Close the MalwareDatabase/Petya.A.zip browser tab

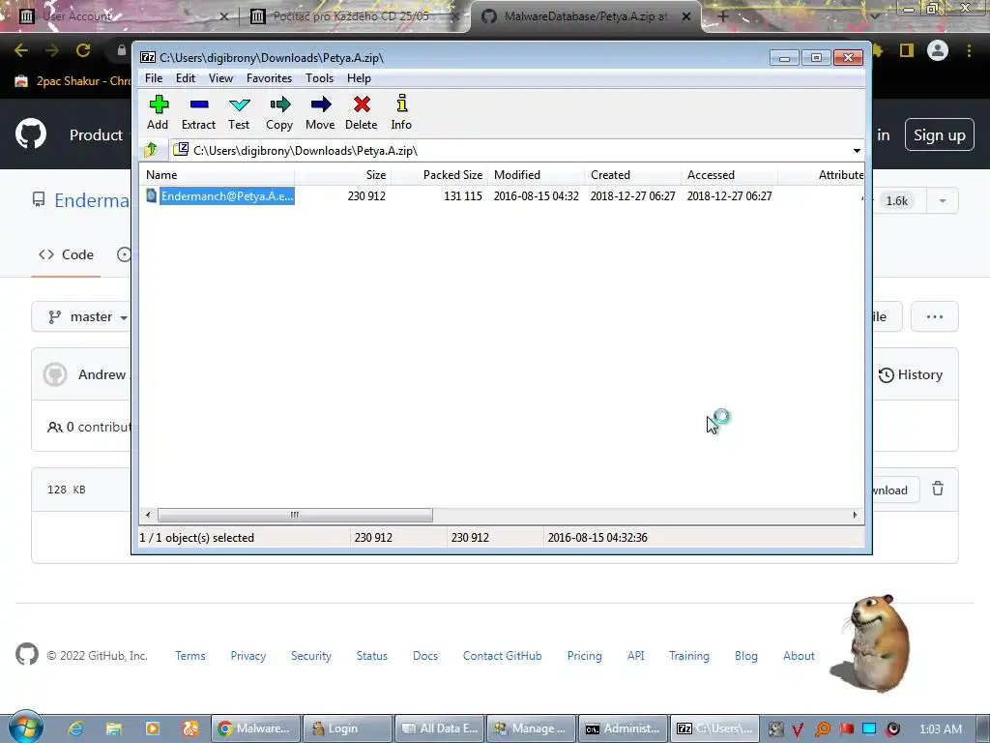pyautogui.click(x=686, y=16)
